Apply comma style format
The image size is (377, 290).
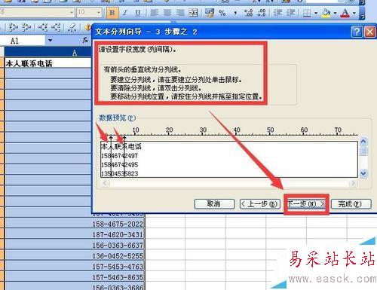click(235, 13)
